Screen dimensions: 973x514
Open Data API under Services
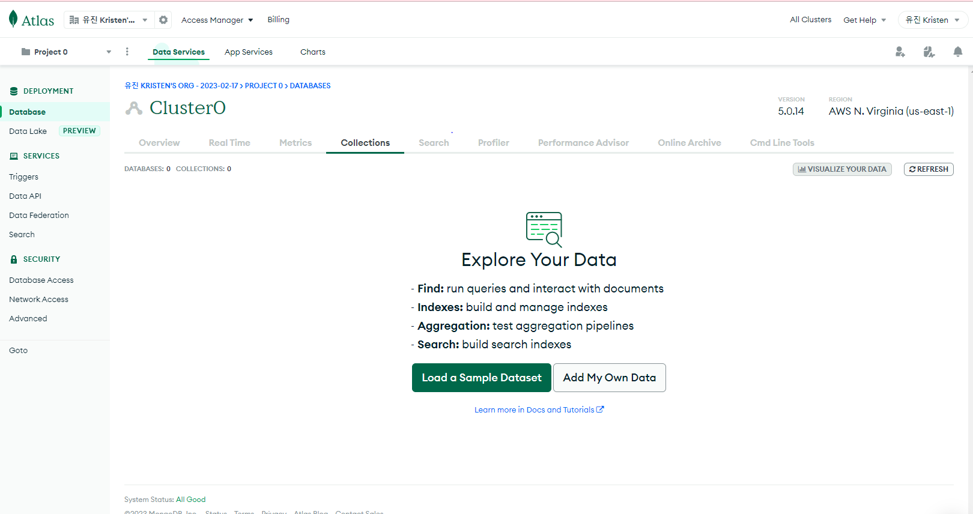pyautogui.click(x=25, y=196)
